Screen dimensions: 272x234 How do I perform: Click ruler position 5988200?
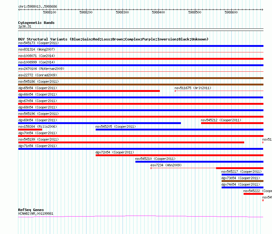point(86,12)
